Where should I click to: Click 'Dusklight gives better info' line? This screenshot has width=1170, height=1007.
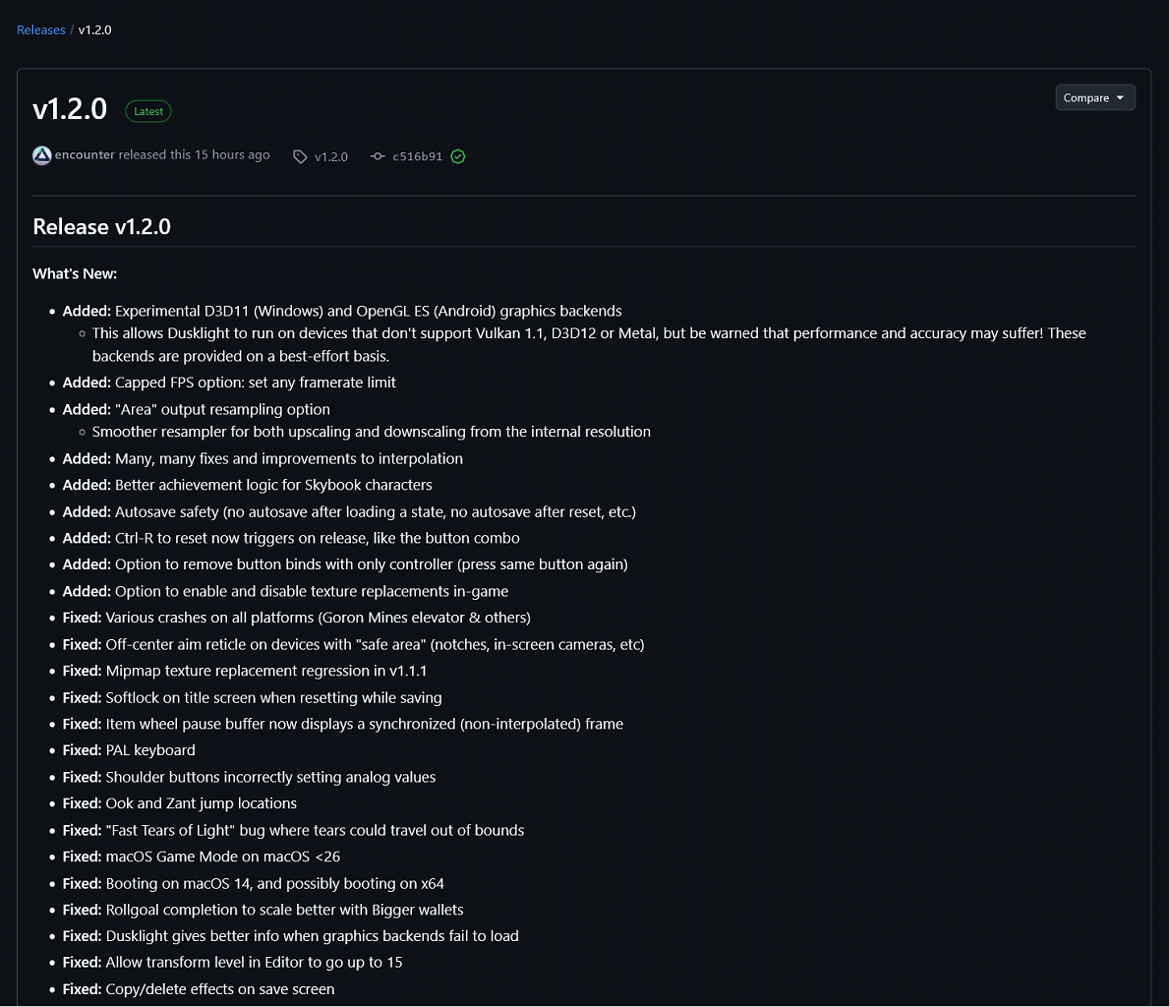(291, 936)
